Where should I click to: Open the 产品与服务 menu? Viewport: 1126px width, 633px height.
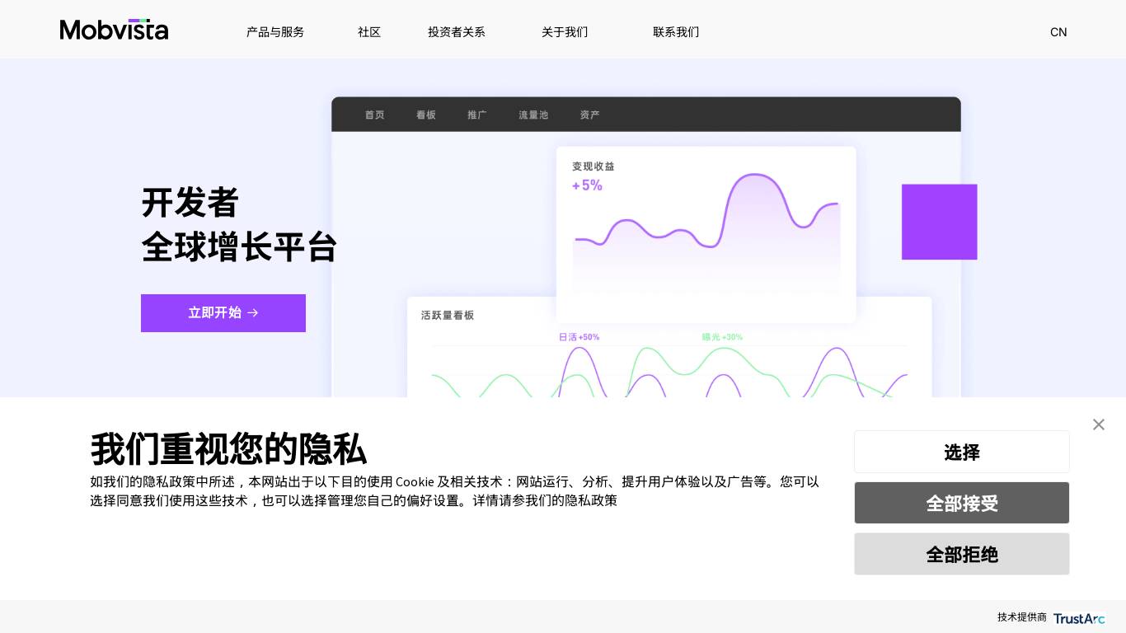tap(275, 32)
